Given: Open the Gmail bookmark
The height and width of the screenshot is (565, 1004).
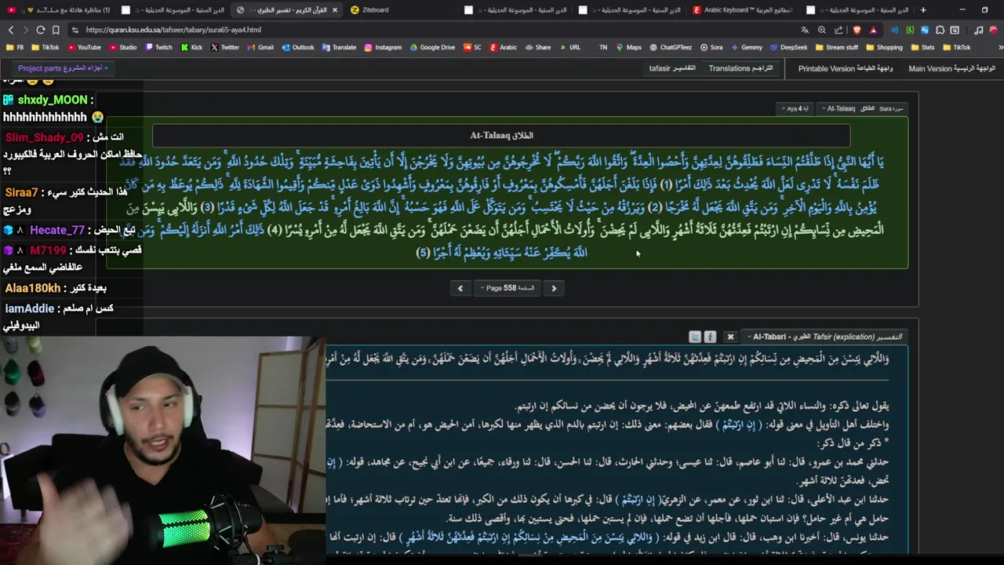Looking at the screenshot, I should [260, 47].
